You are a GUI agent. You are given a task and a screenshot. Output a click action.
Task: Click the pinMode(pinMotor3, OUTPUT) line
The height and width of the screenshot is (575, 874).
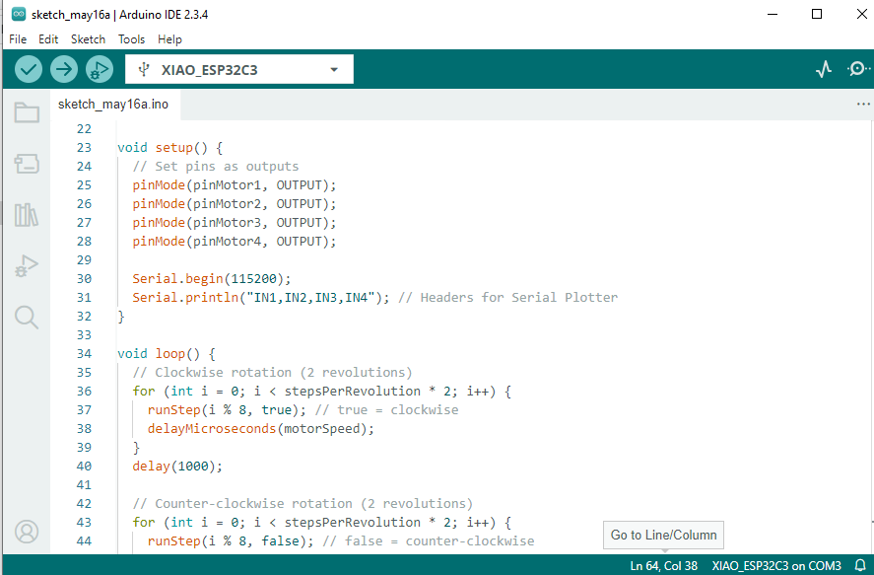point(235,223)
